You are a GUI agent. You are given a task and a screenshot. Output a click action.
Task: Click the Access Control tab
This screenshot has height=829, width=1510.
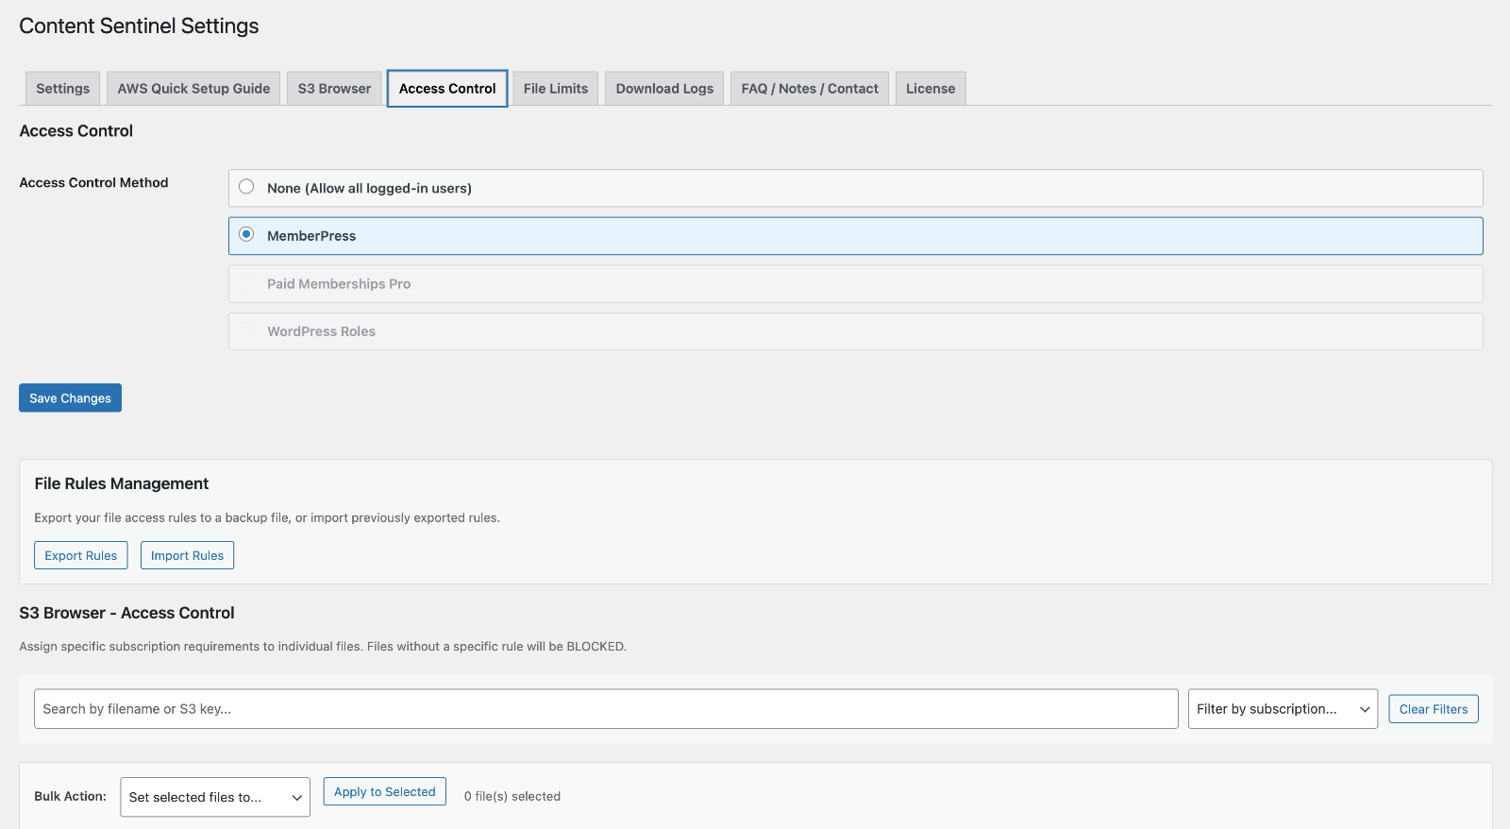pos(446,89)
